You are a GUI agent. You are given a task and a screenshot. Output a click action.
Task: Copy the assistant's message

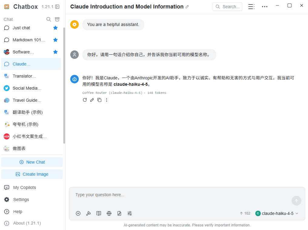tap(99, 100)
